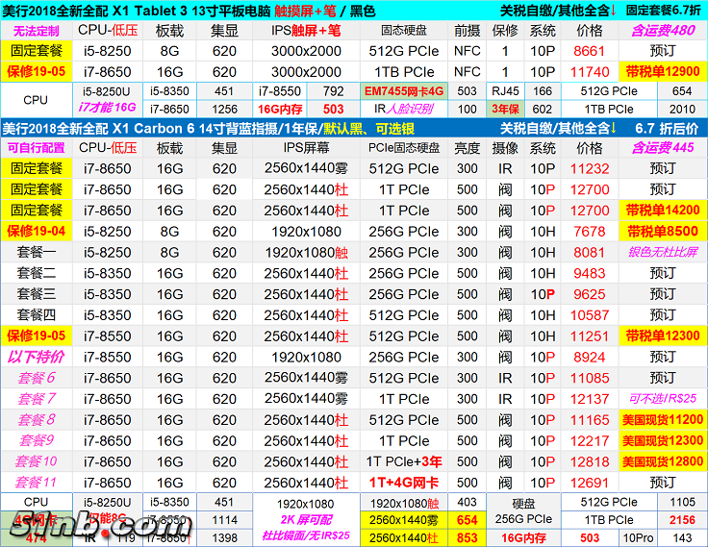Select the '套餐9' row label
The width and height of the screenshot is (708, 547).
tap(37, 440)
